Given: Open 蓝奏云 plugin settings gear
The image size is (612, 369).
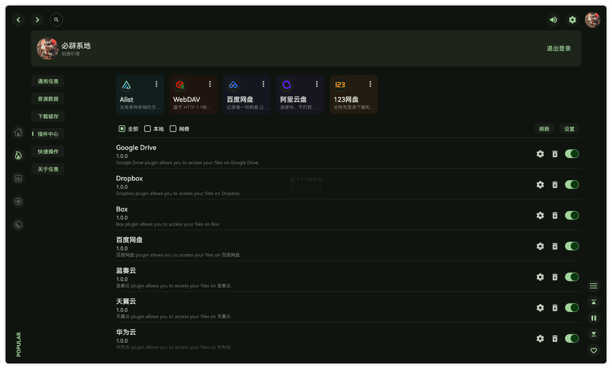Looking at the screenshot, I should coord(540,277).
